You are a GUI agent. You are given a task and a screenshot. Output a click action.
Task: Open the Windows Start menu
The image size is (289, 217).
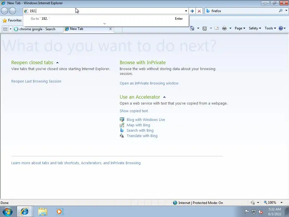[7, 211]
